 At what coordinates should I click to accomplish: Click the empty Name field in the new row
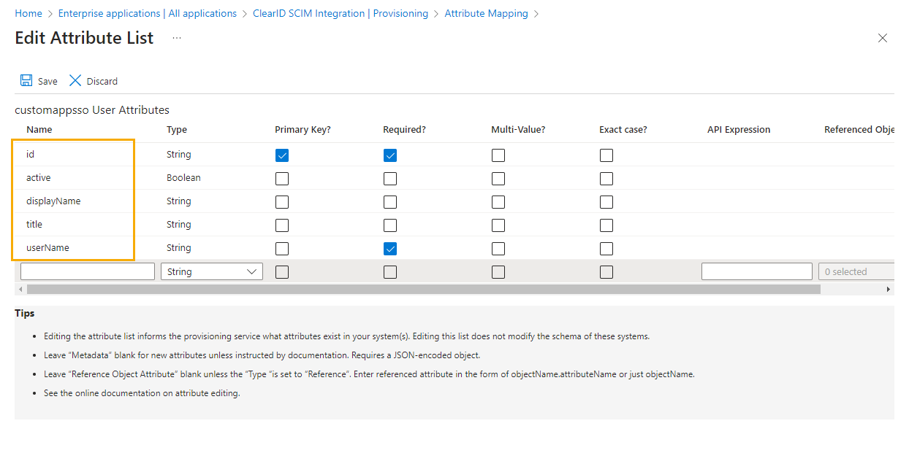point(87,271)
